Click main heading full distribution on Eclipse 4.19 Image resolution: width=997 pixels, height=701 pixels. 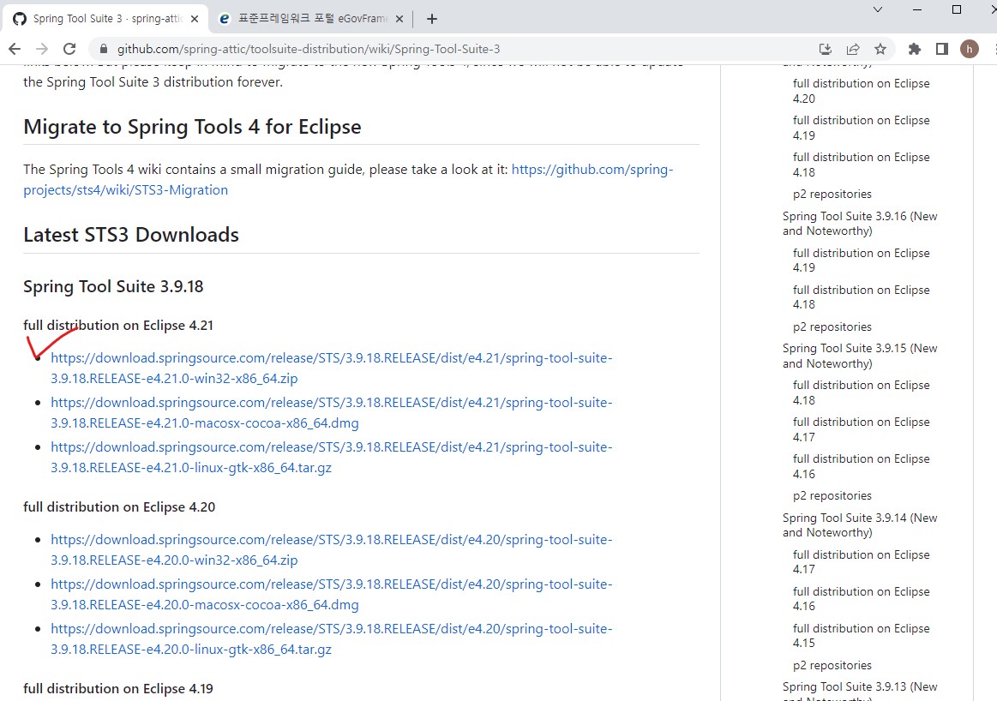(x=118, y=689)
